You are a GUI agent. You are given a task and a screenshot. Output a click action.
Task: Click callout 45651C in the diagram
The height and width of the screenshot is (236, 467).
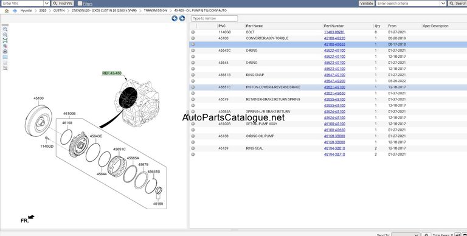(x=119, y=149)
